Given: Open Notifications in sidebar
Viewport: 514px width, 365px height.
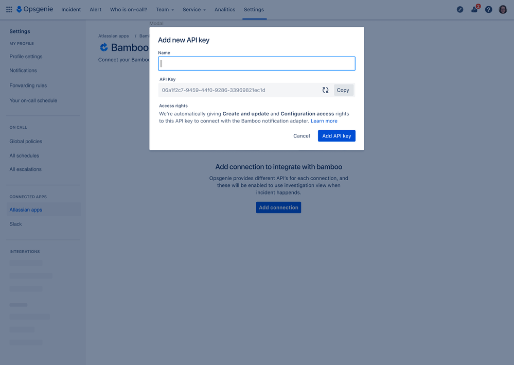Looking at the screenshot, I should click(23, 71).
